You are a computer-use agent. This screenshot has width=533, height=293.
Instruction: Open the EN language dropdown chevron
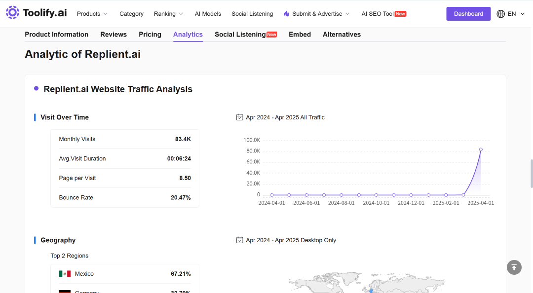tap(523, 14)
